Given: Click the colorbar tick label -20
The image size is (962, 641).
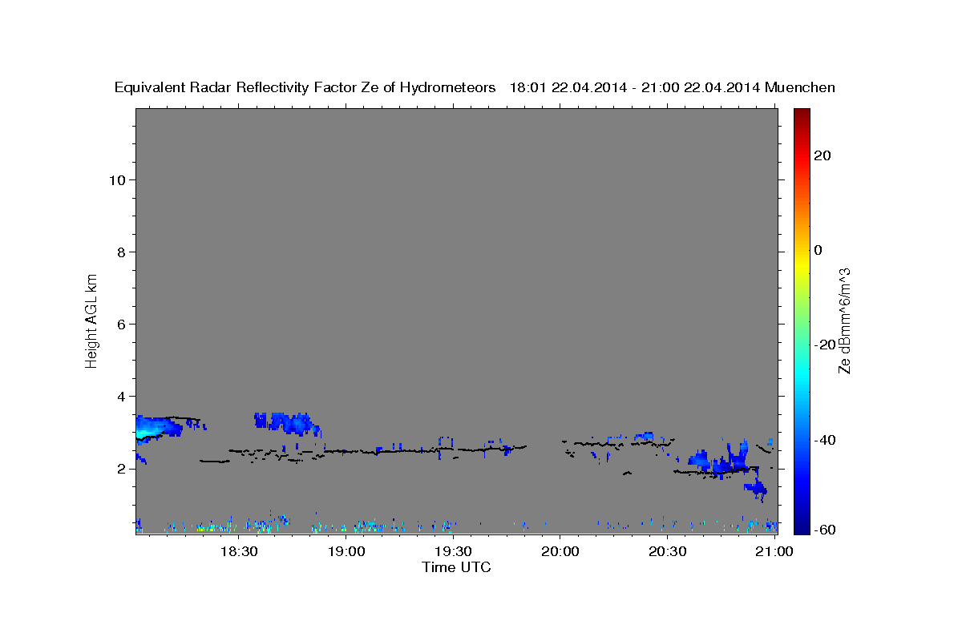Looking at the screenshot, I should (x=824, y=345).
